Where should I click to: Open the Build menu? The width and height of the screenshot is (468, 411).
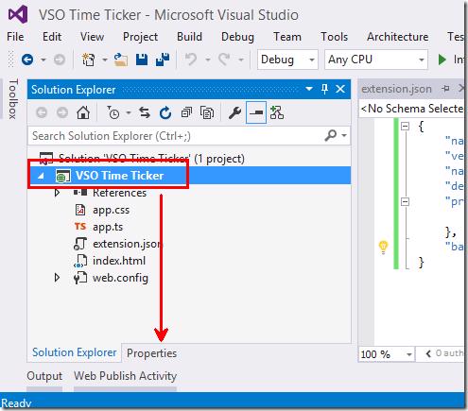pos(189,37)
